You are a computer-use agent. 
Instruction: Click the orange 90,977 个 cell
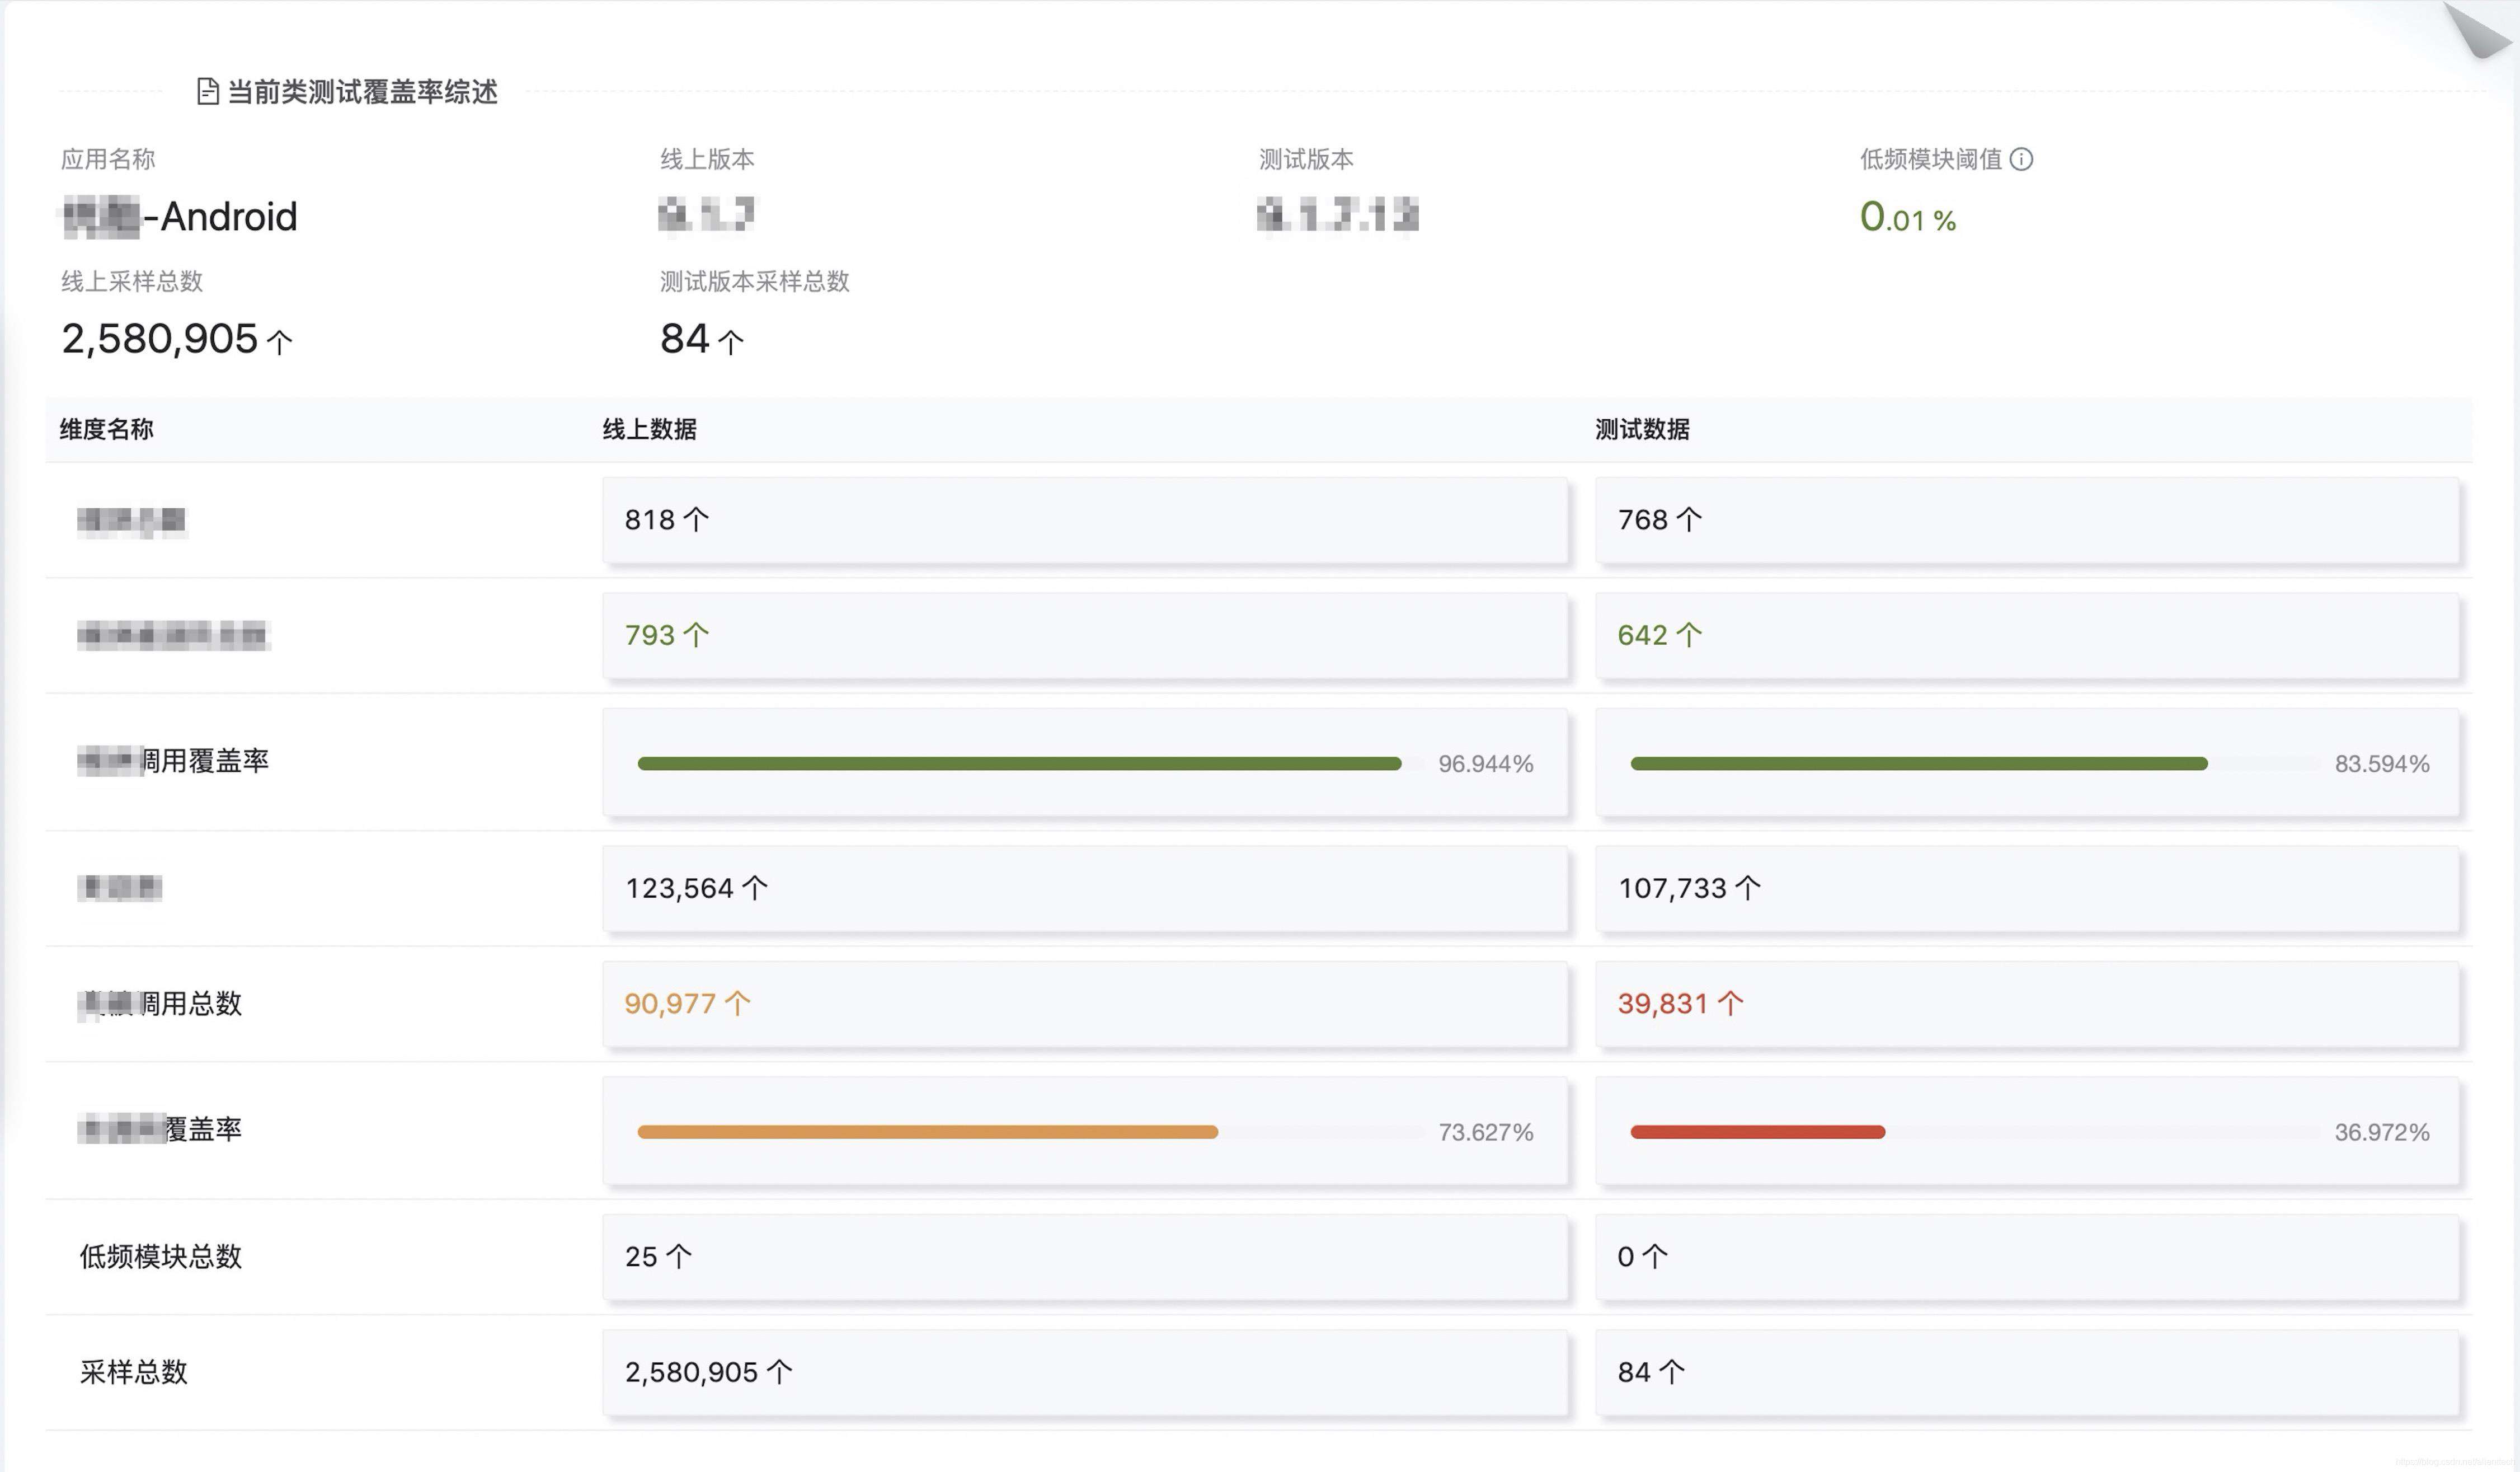pos(1085,1004)
